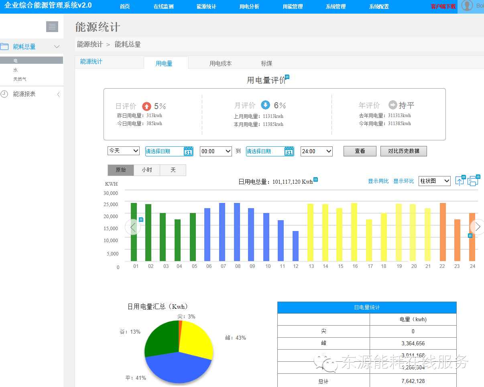Switch chart granularity to 天
This screenshot has width=484, height=387.
[x=173, y=170]
